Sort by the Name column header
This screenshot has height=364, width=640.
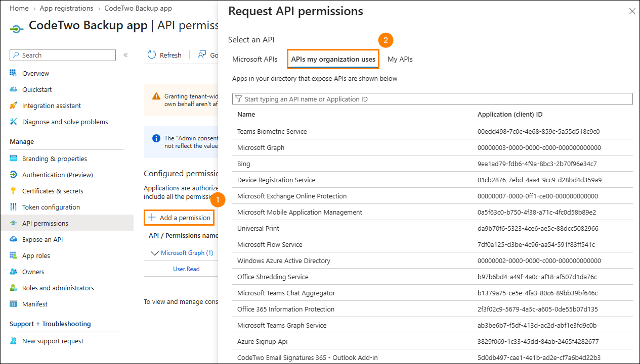tap(246, 115)
